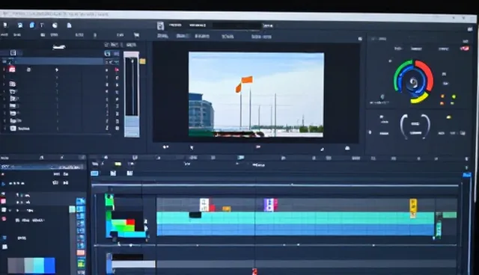Click the vertical audio level meter
Screen dimensions: 479x275
(132, 94)
